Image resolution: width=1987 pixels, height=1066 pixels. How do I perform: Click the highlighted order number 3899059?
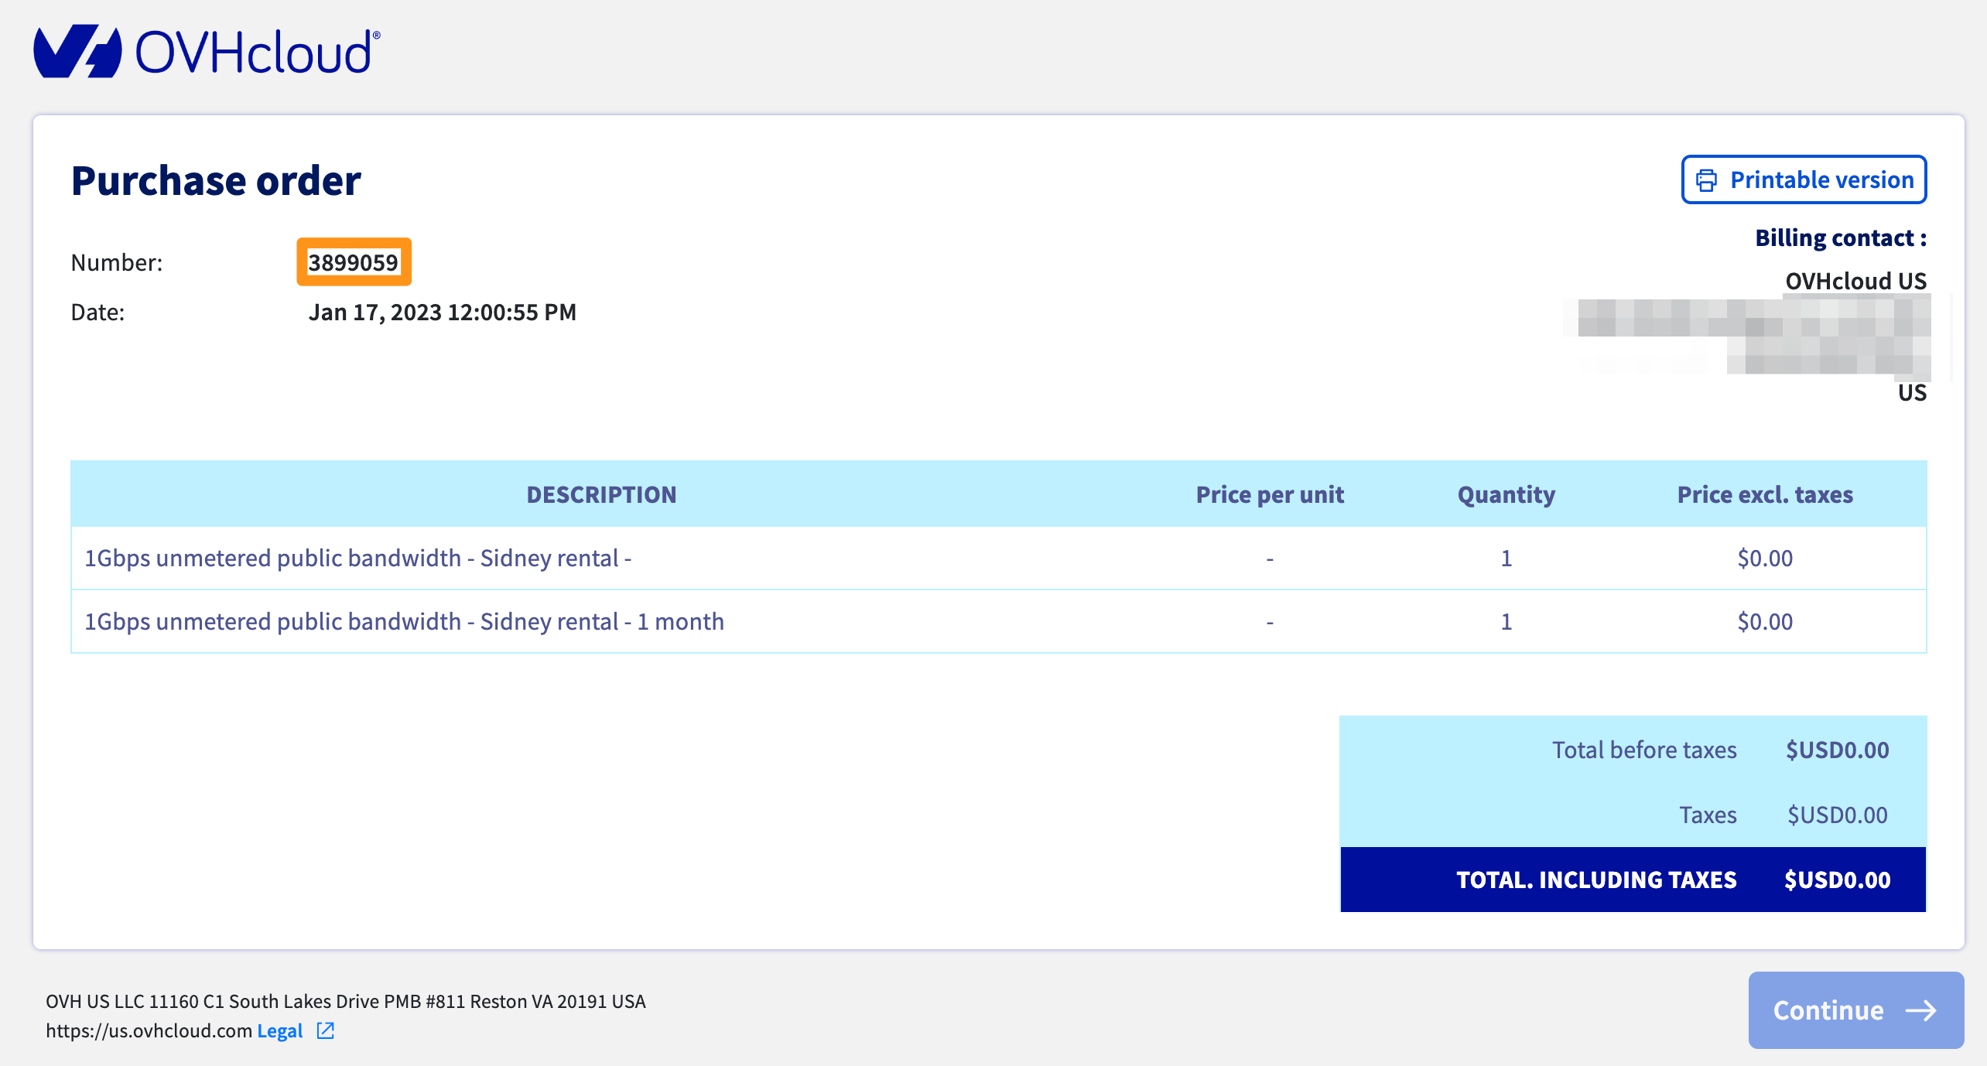[353, 262]
